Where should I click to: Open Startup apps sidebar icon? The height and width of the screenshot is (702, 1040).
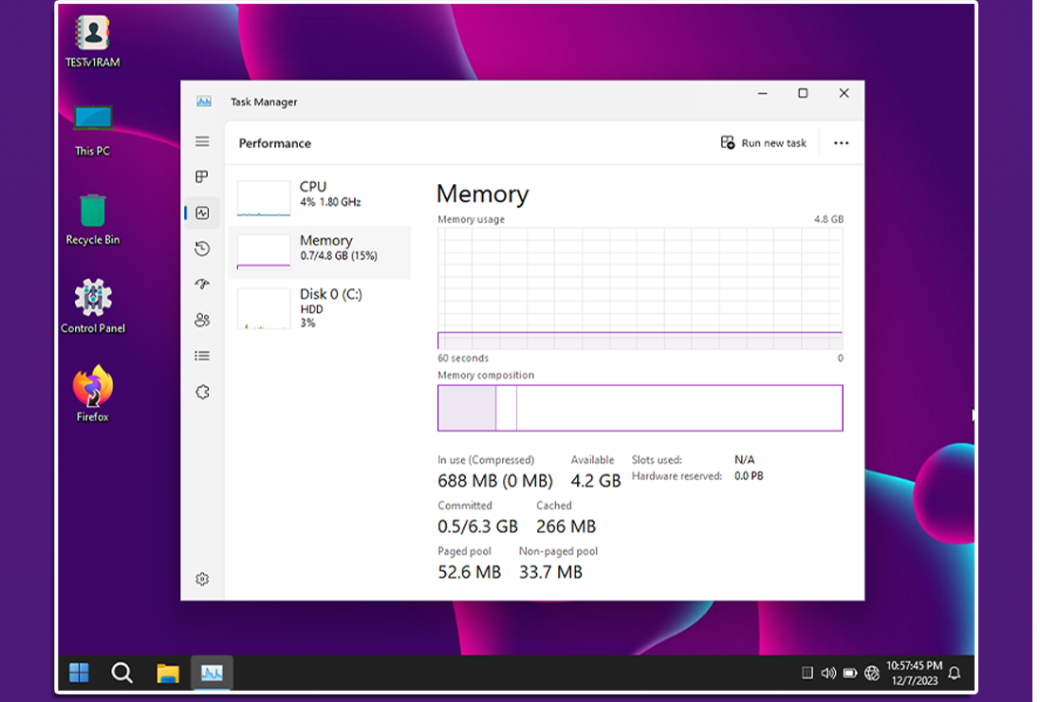(x=202, y=285)
